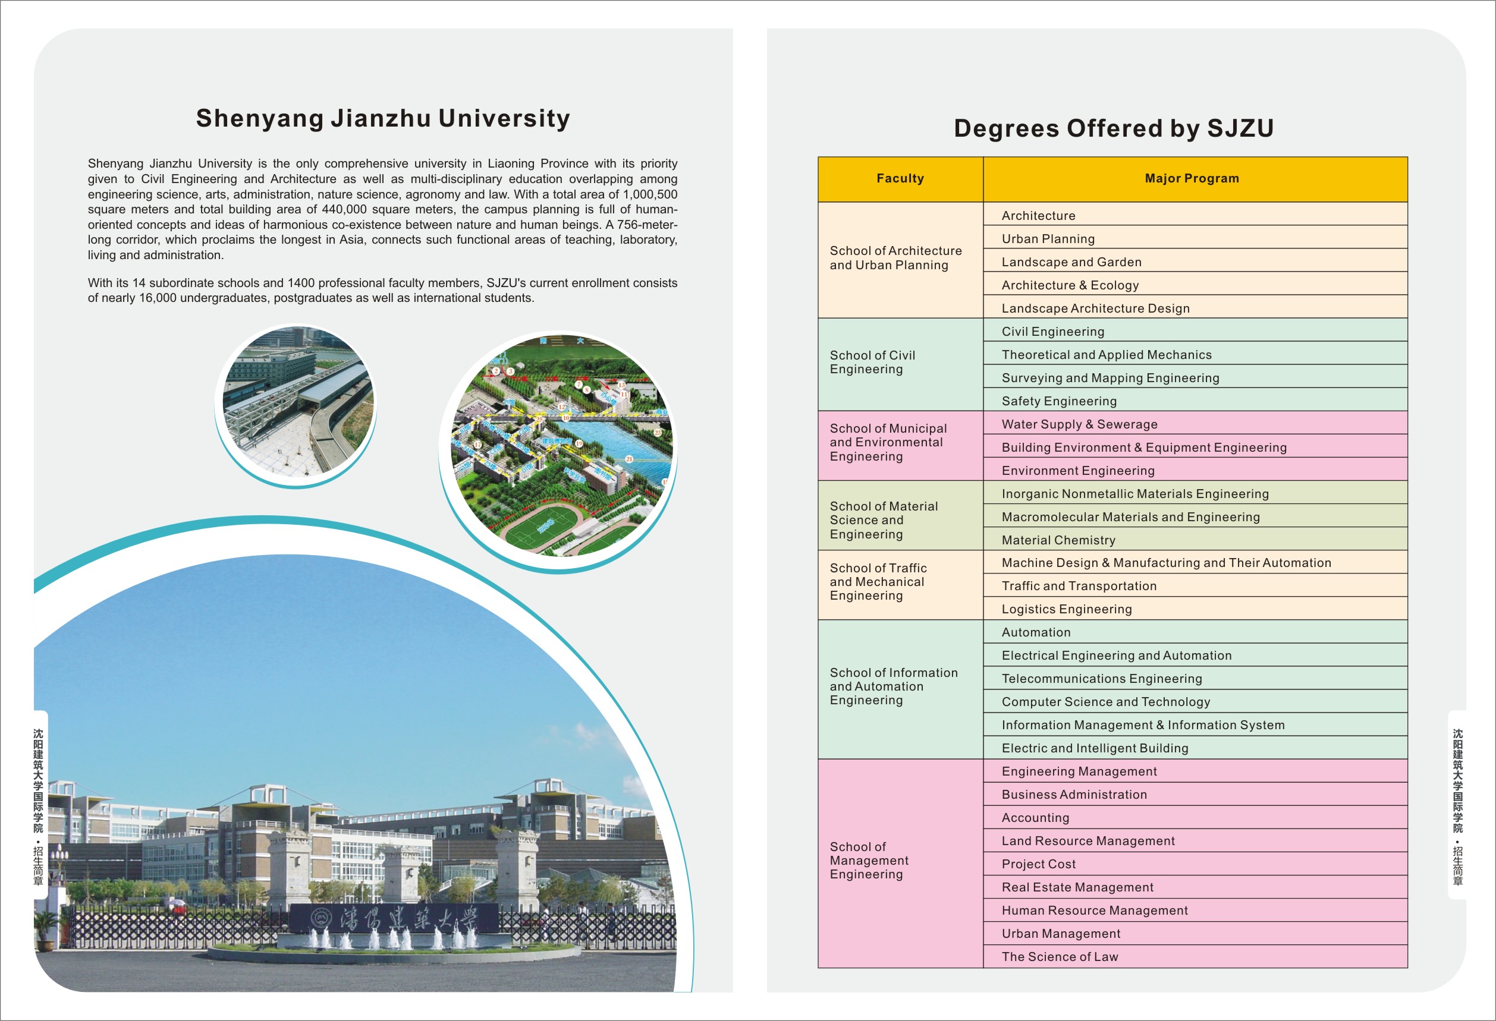Select Computer Science and Technology row
Viewport: 1496px width, 1021px height.
[x=1195, y=701]
